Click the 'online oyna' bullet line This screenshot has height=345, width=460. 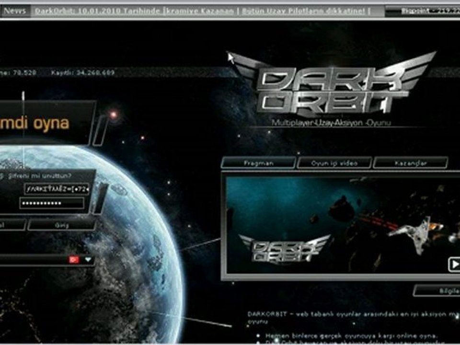351,335
